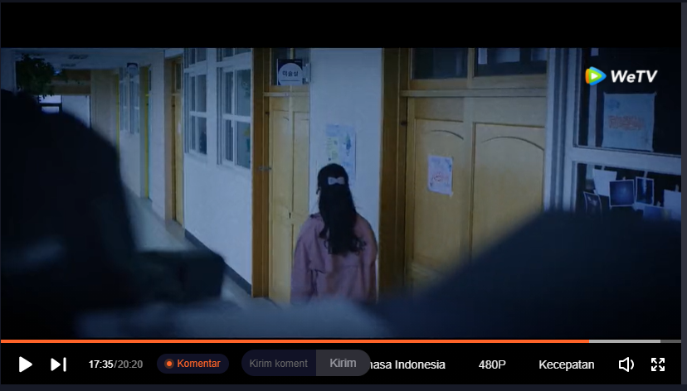Play the video
The height and width of the screenshot is (391, 687).
point(26,364)
